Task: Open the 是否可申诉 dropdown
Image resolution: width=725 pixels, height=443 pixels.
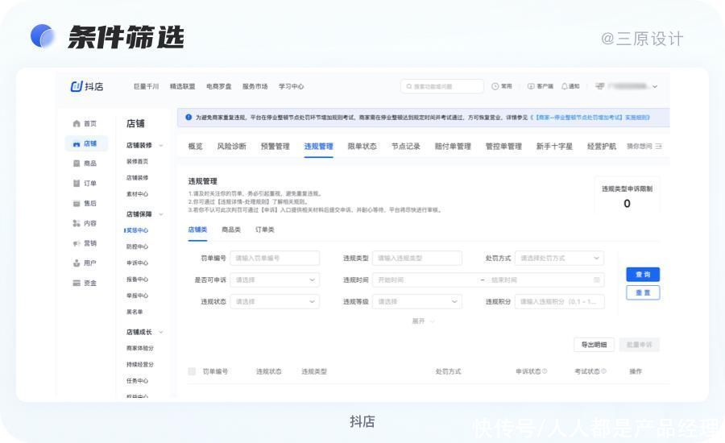Action: [x=275, y=279]
